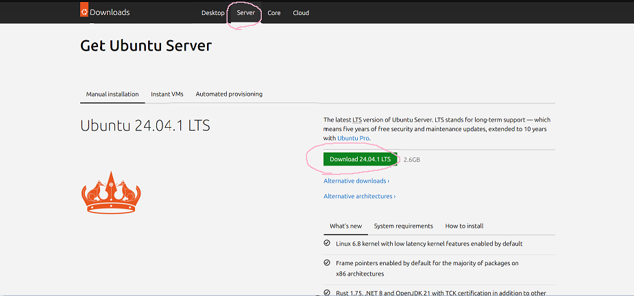Select the Server nav tab
The image size is (634, 296).
coord(246,12)
